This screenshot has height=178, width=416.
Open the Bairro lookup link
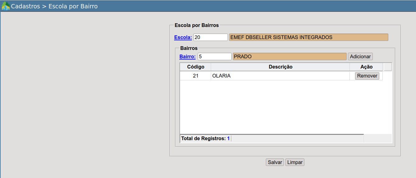tap(187, 57)
